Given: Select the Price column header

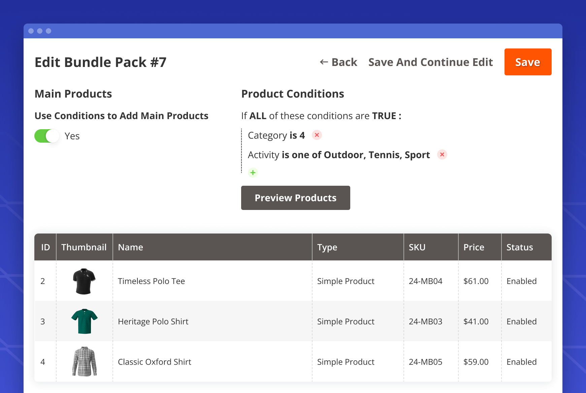Looking at the screenshot, I should click(x=474, y=247).
